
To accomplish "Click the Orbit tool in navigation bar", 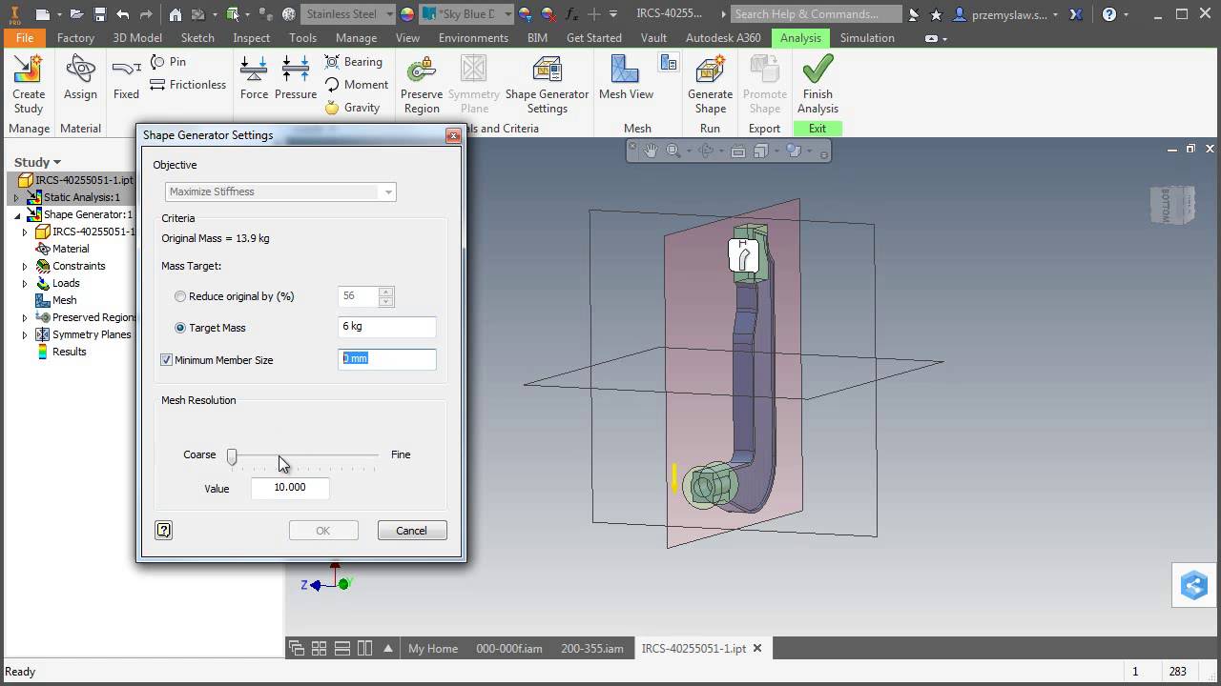I will tap(706, 151).
